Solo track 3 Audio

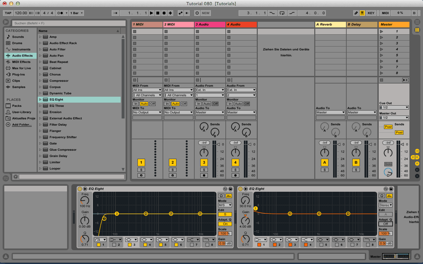204,170
